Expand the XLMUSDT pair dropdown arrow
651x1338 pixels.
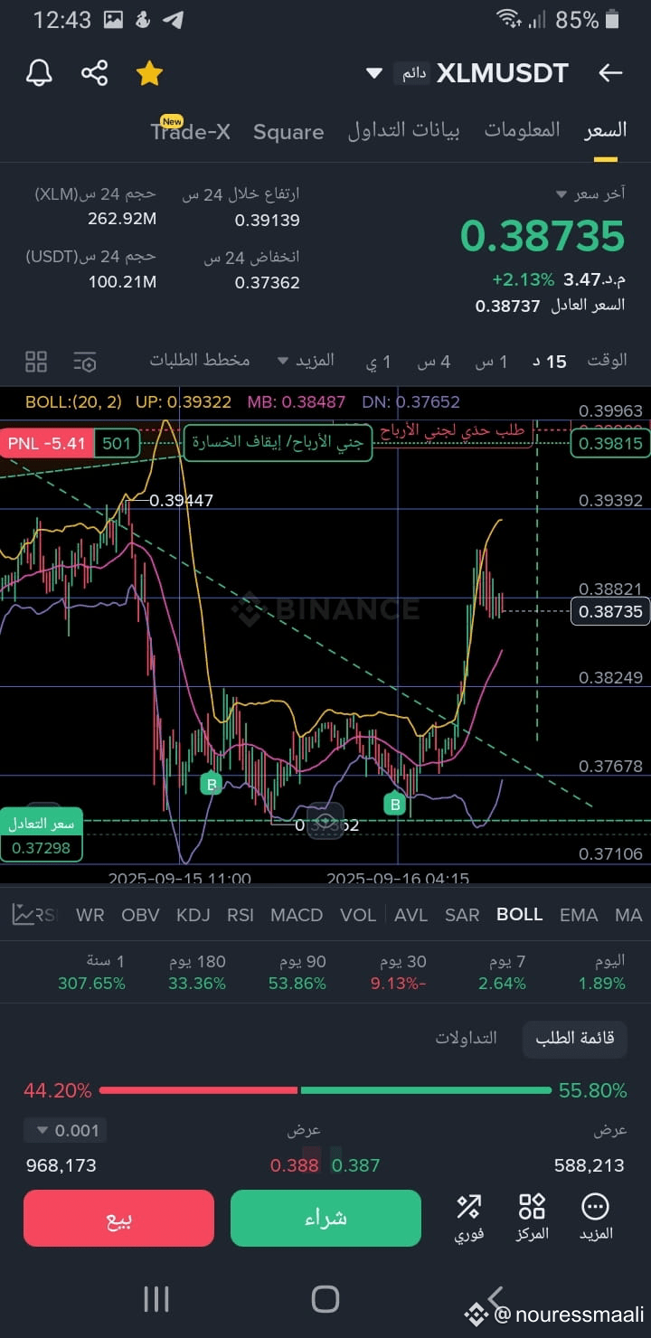tap(374, 73)
